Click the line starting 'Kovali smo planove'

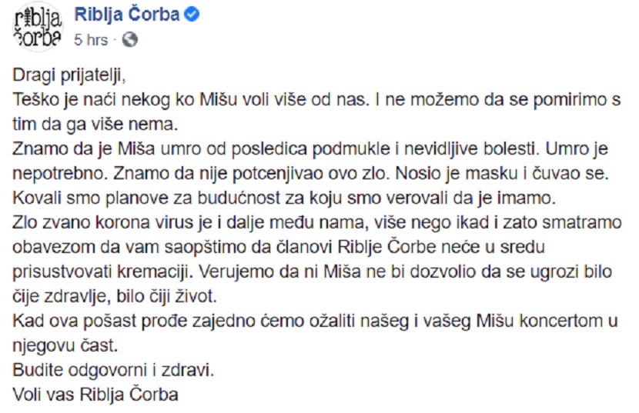pos(284,198)
